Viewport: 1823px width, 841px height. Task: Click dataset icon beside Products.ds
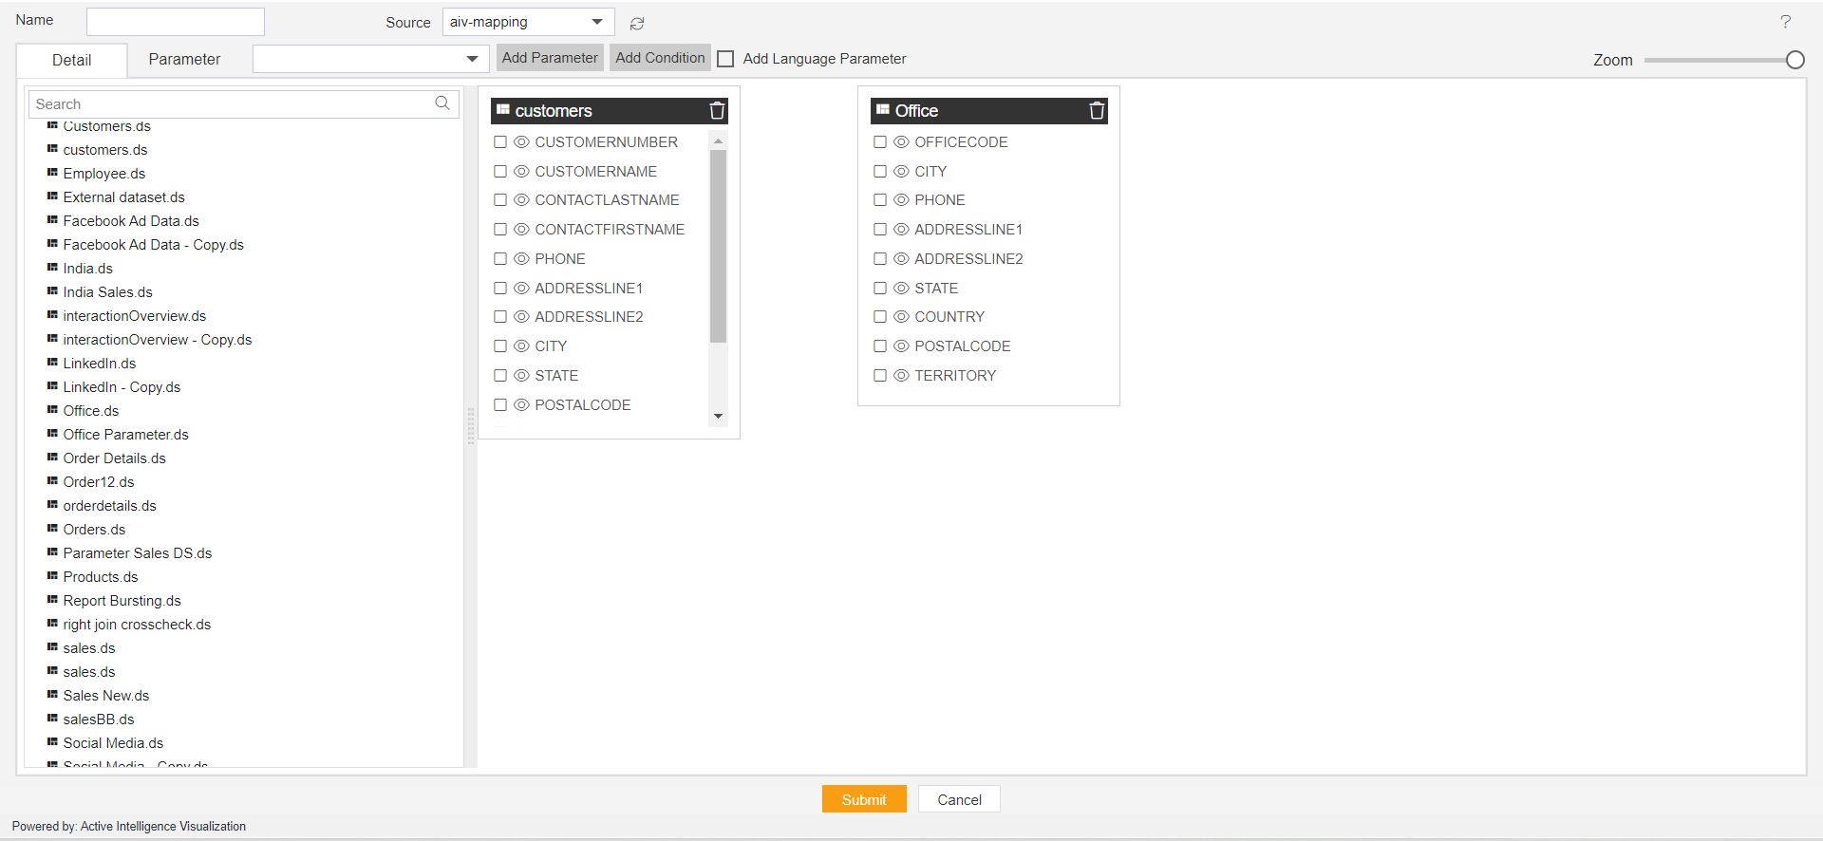pos(52,576)
